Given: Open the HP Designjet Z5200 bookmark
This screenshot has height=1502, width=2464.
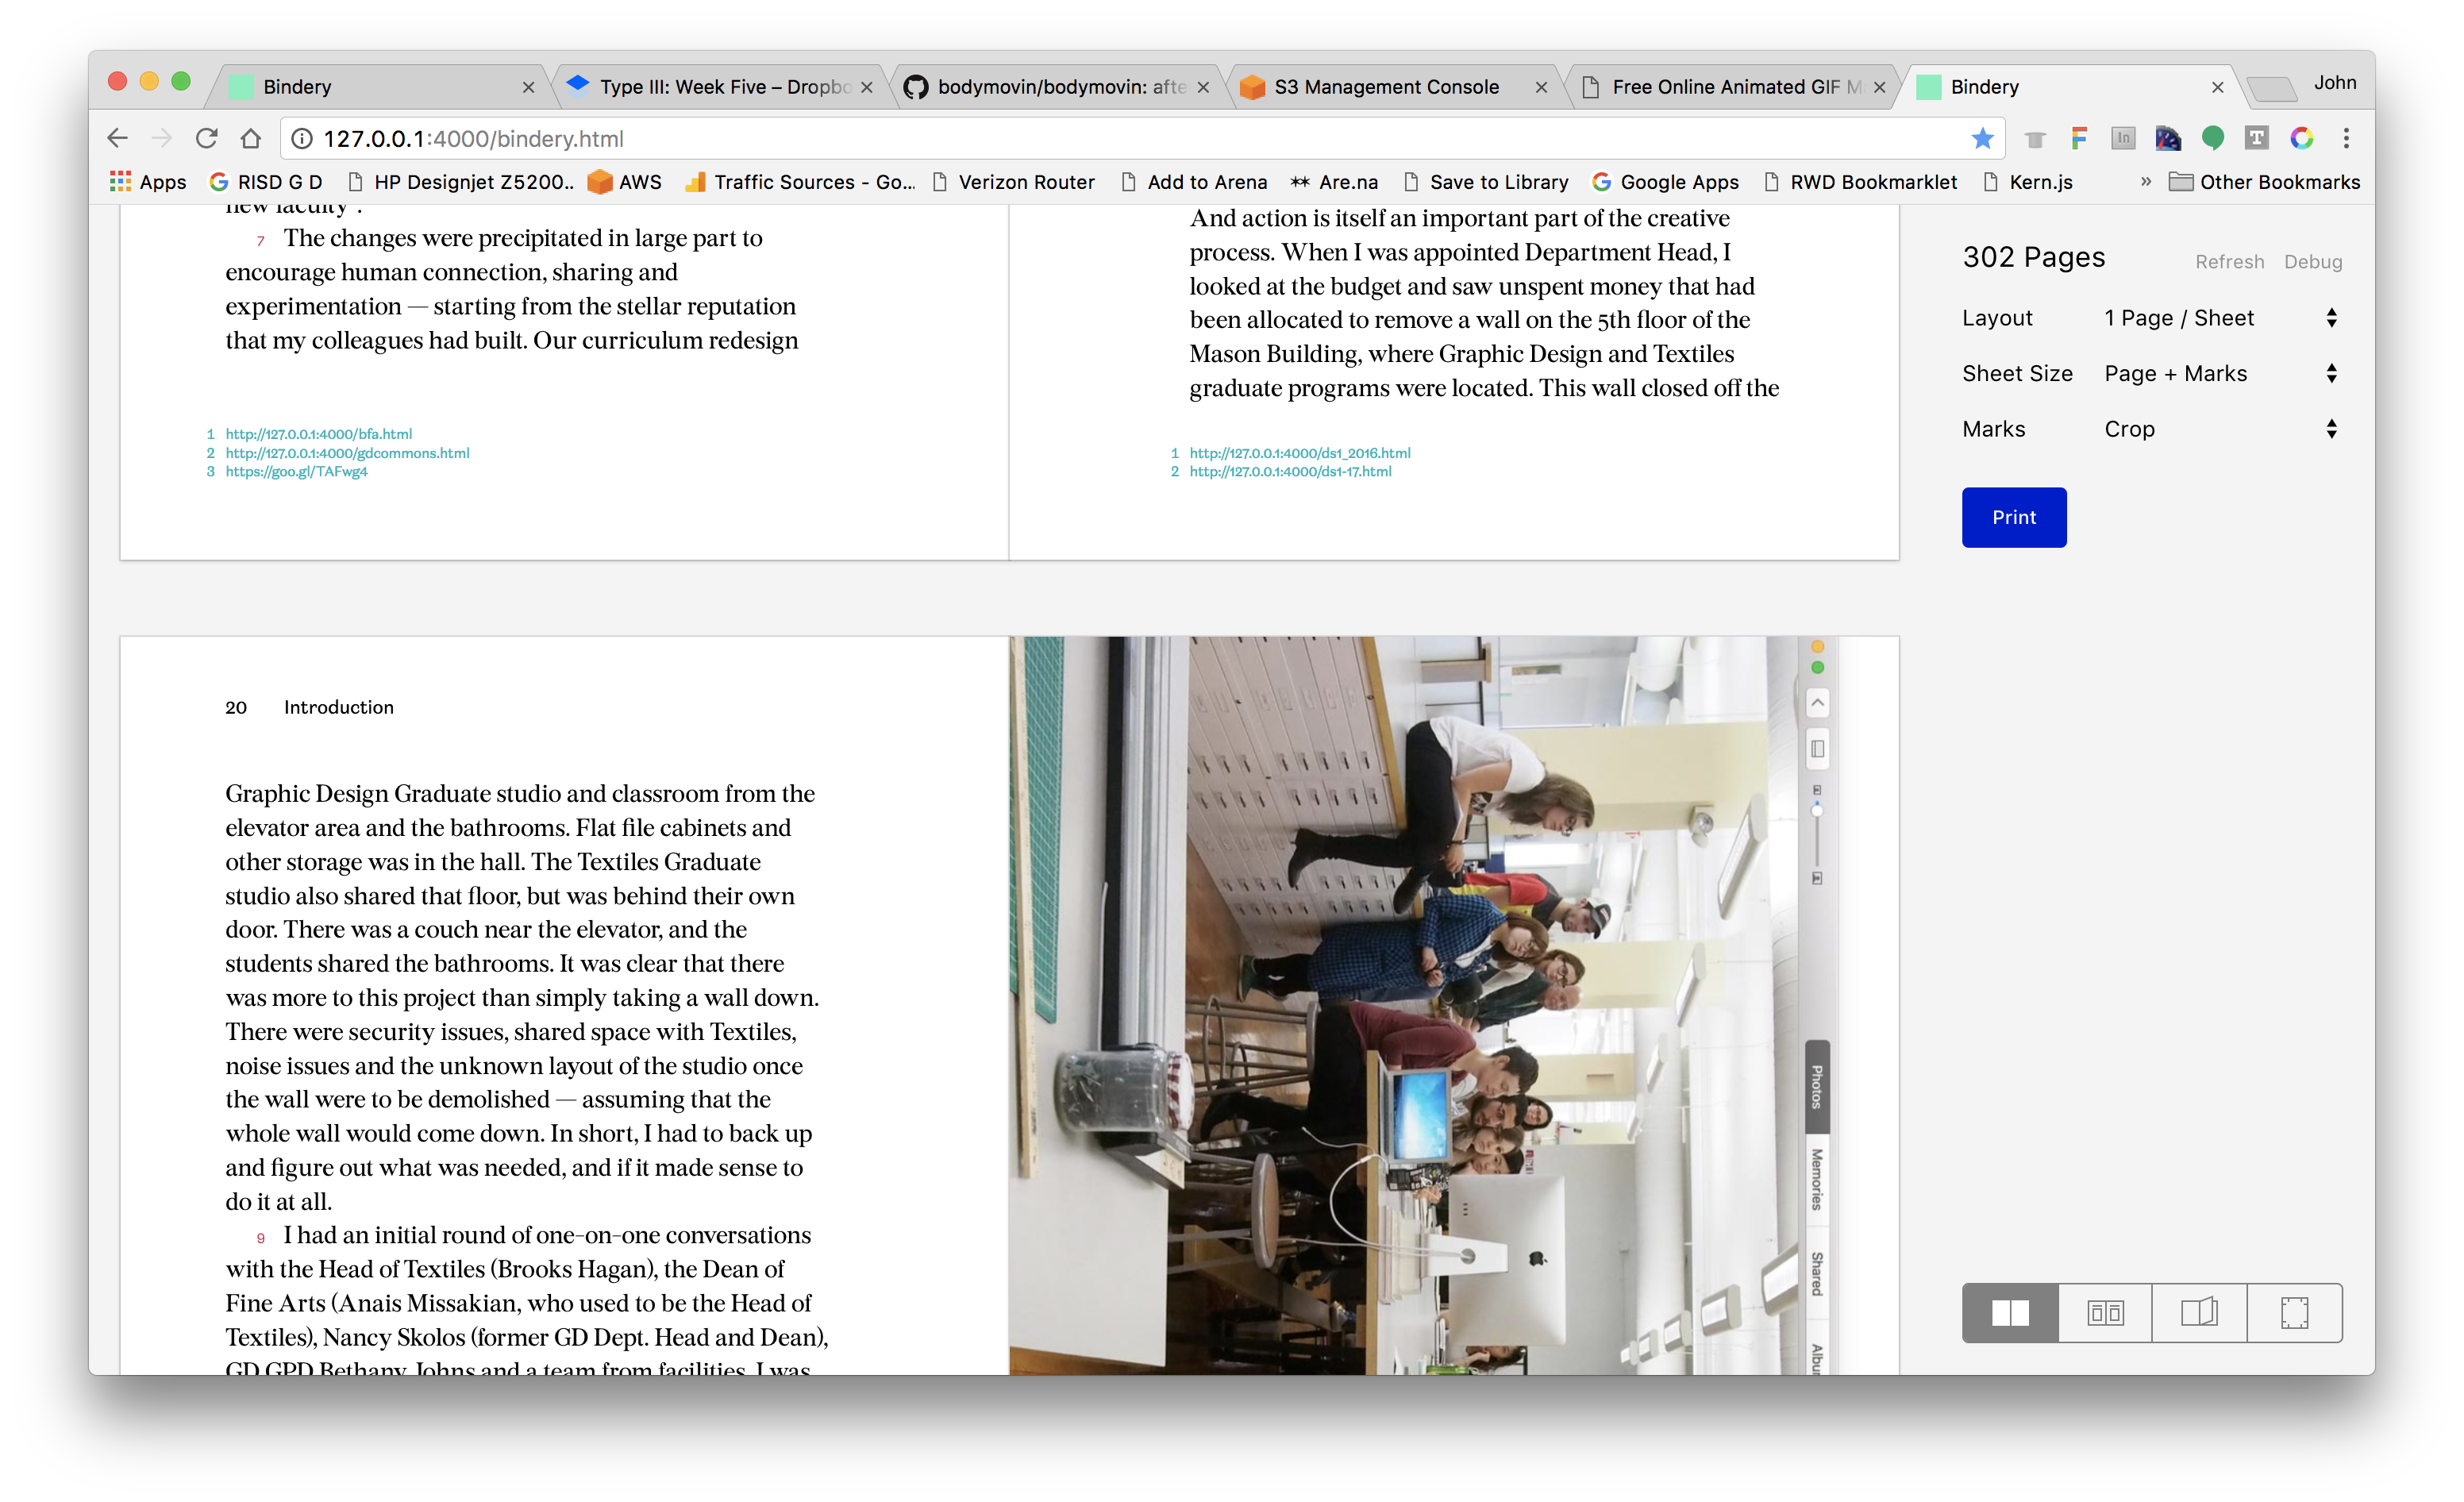Looking at the screenshot, I should point(461,182).
